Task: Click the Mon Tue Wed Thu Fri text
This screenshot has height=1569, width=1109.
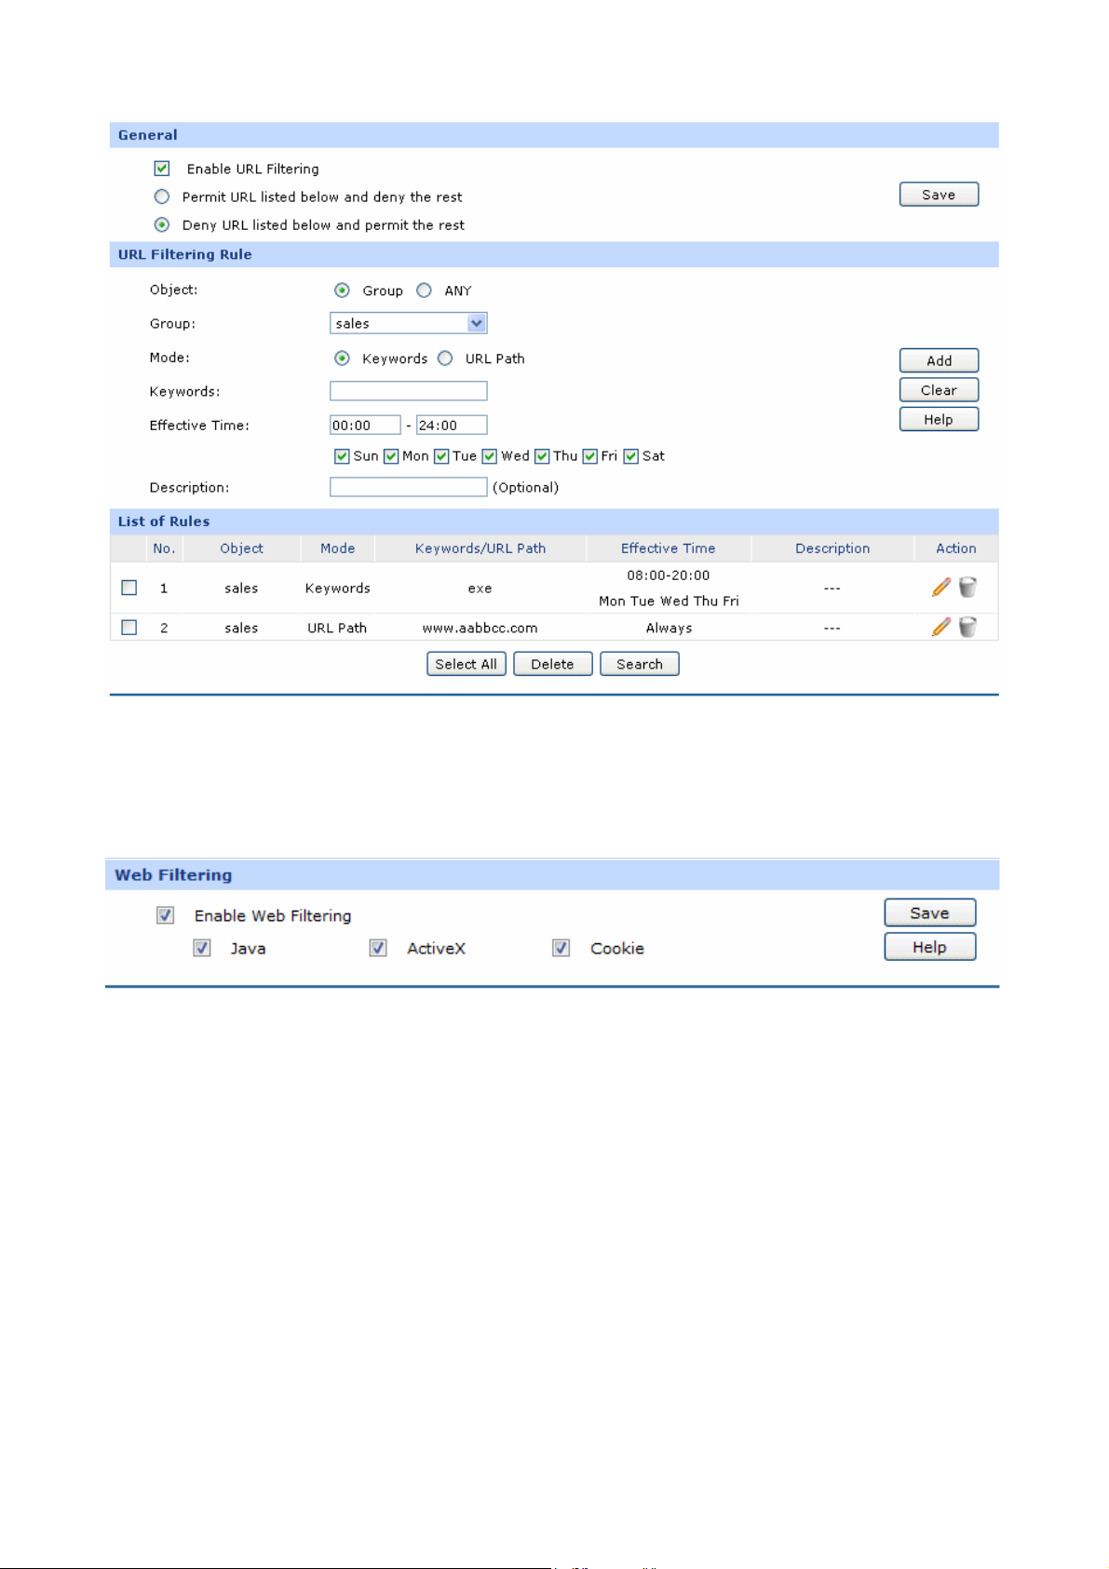Action: point(669,602)
